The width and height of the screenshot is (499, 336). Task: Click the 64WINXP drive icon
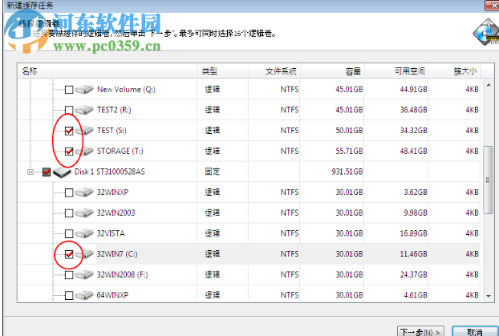pyautogui.click(x=84, y=295)
